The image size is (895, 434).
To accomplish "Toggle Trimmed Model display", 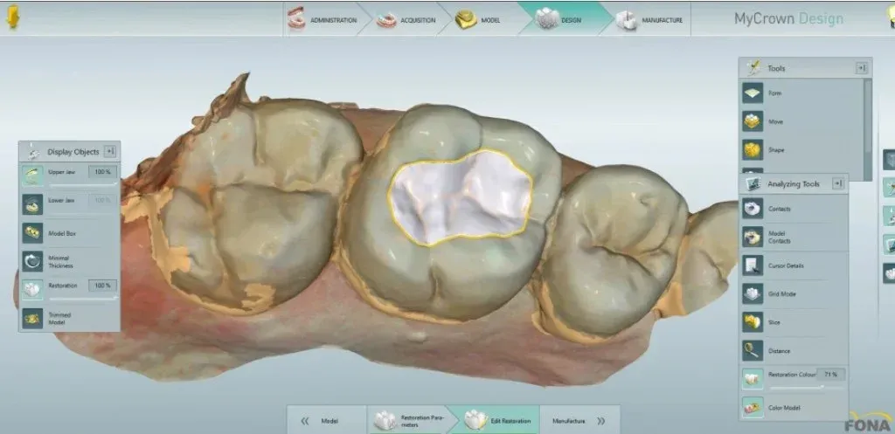I will [32, 318].
